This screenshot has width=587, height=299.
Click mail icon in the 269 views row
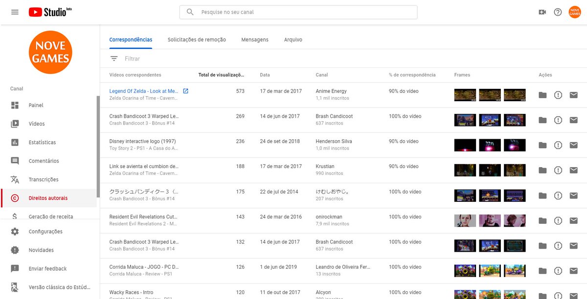point(574,120)
